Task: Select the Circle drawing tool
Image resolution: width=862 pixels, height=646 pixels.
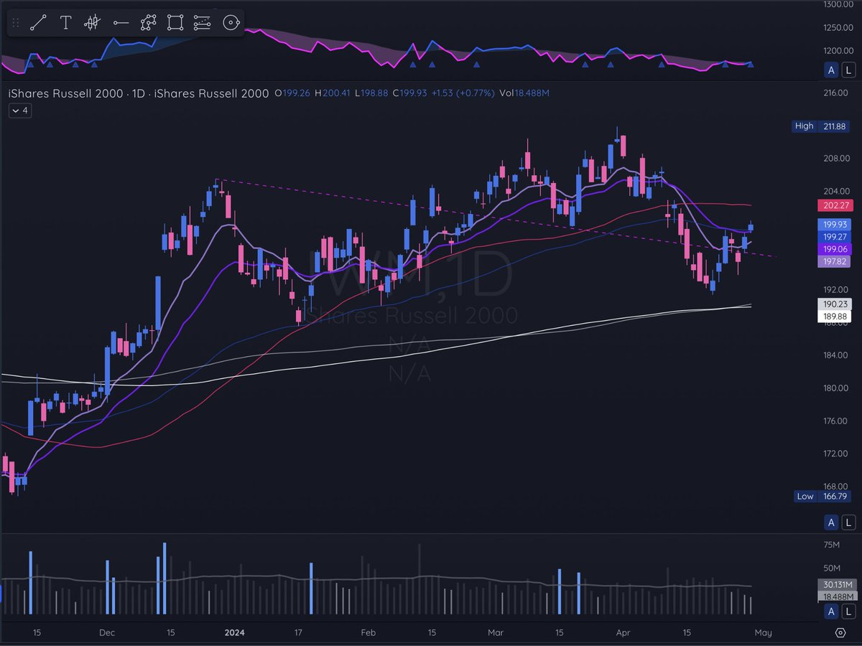Action: tap(230, 23)
